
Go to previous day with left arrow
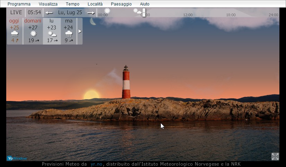click(49, 13)
